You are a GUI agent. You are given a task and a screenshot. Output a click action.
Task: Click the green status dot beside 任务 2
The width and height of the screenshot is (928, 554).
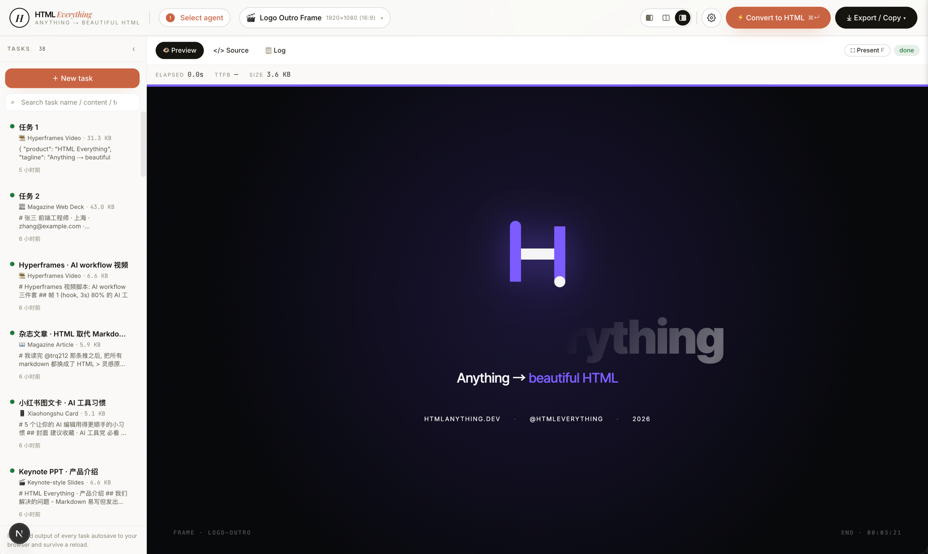(12, 195)
